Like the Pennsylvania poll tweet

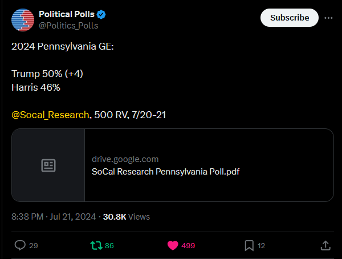173,245
